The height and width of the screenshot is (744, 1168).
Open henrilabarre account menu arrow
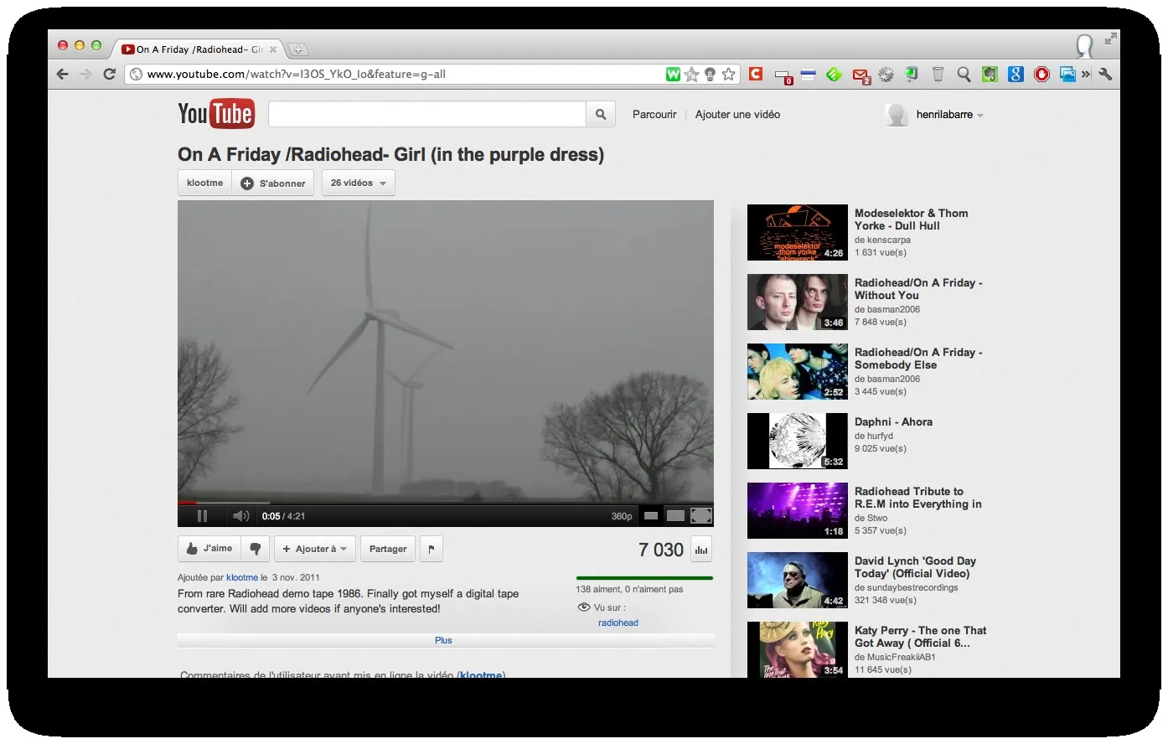980,116
